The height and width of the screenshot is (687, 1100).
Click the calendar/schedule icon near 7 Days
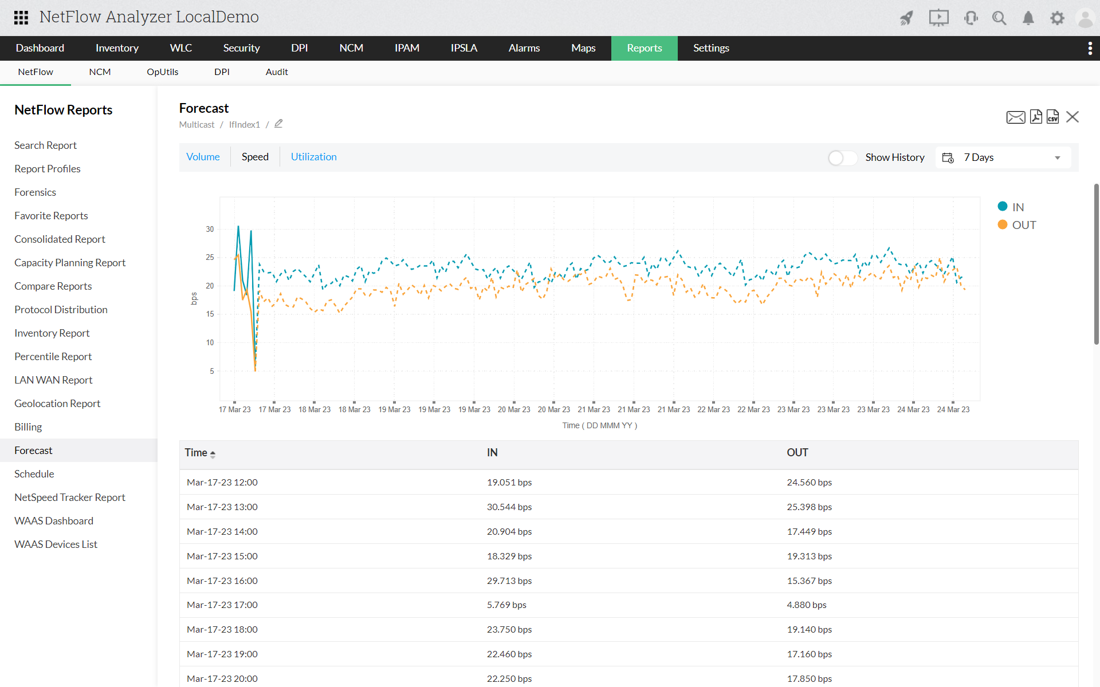(x=948, y=157)
